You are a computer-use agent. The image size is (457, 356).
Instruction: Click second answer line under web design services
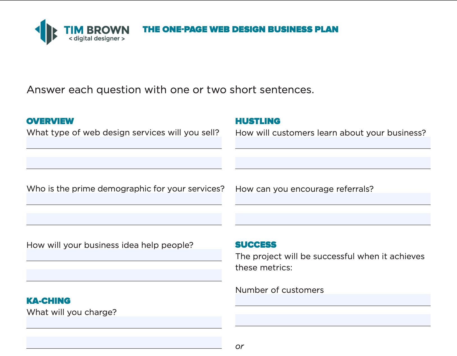click(x=124, y=163)
